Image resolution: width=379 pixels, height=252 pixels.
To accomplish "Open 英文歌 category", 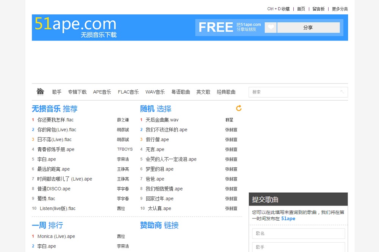I will [203, 92].
